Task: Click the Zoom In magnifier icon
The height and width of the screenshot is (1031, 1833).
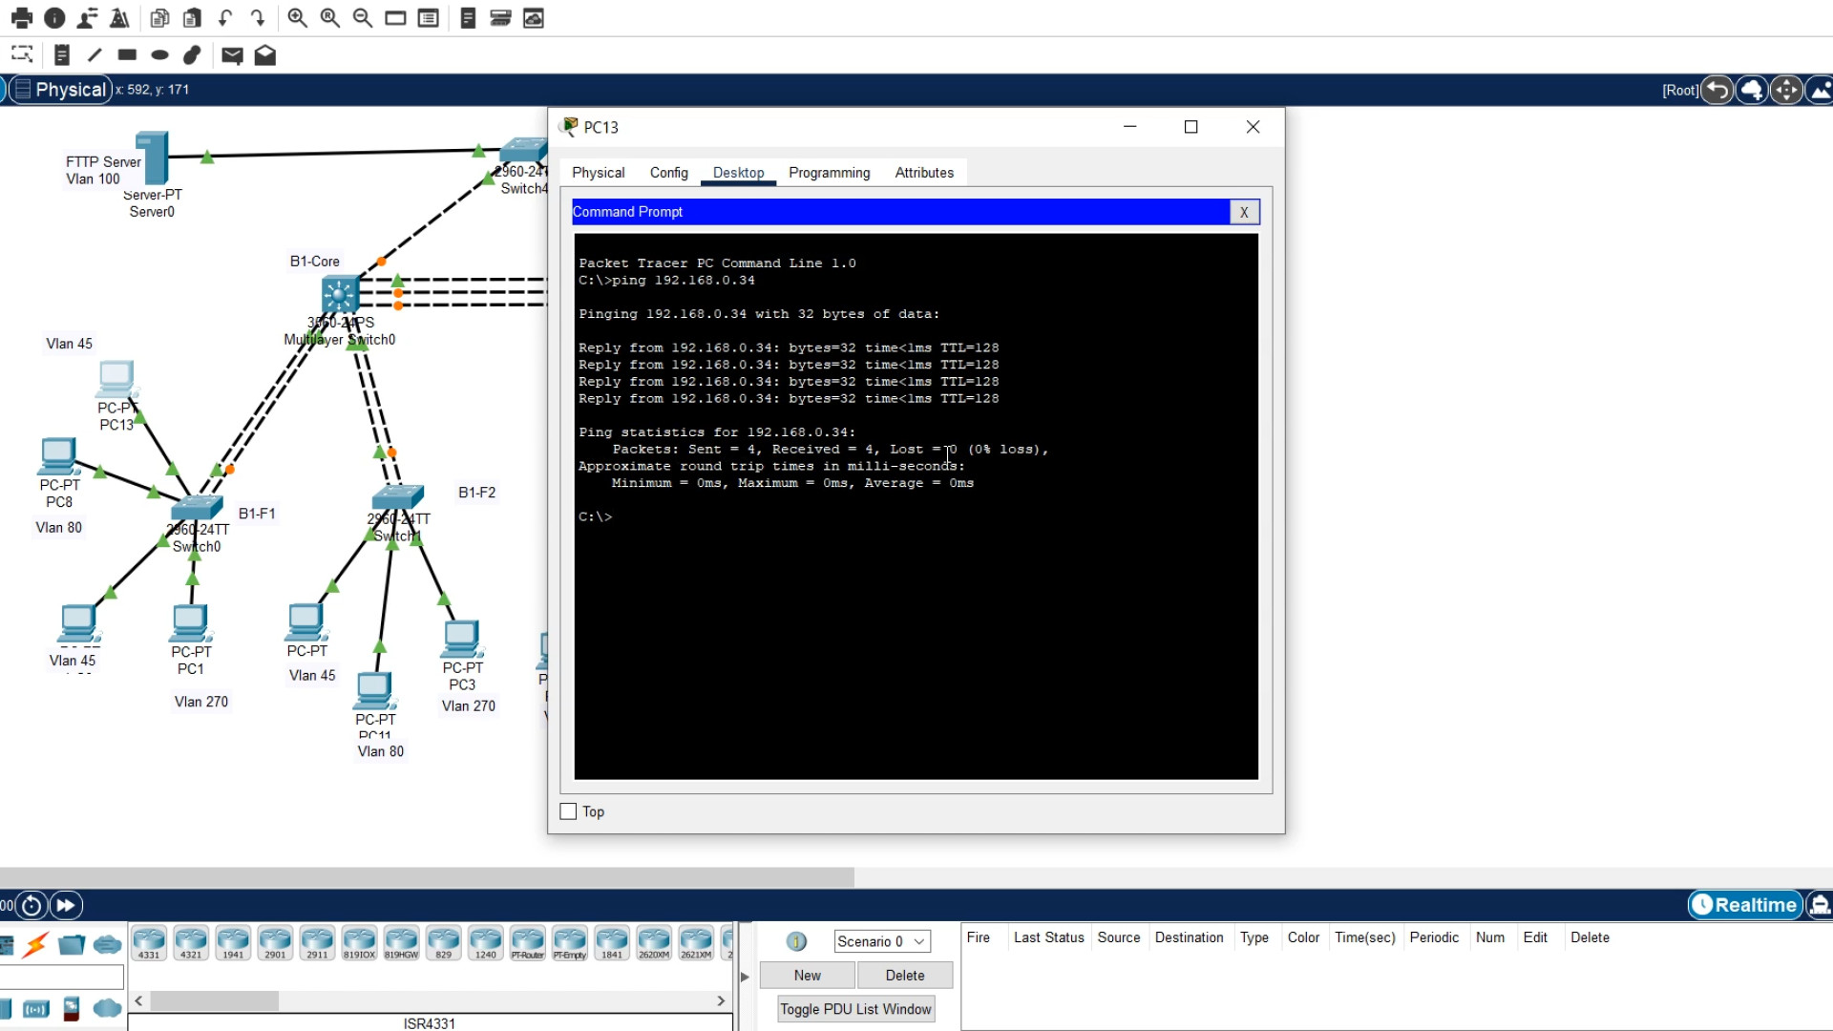Action: 298,18
